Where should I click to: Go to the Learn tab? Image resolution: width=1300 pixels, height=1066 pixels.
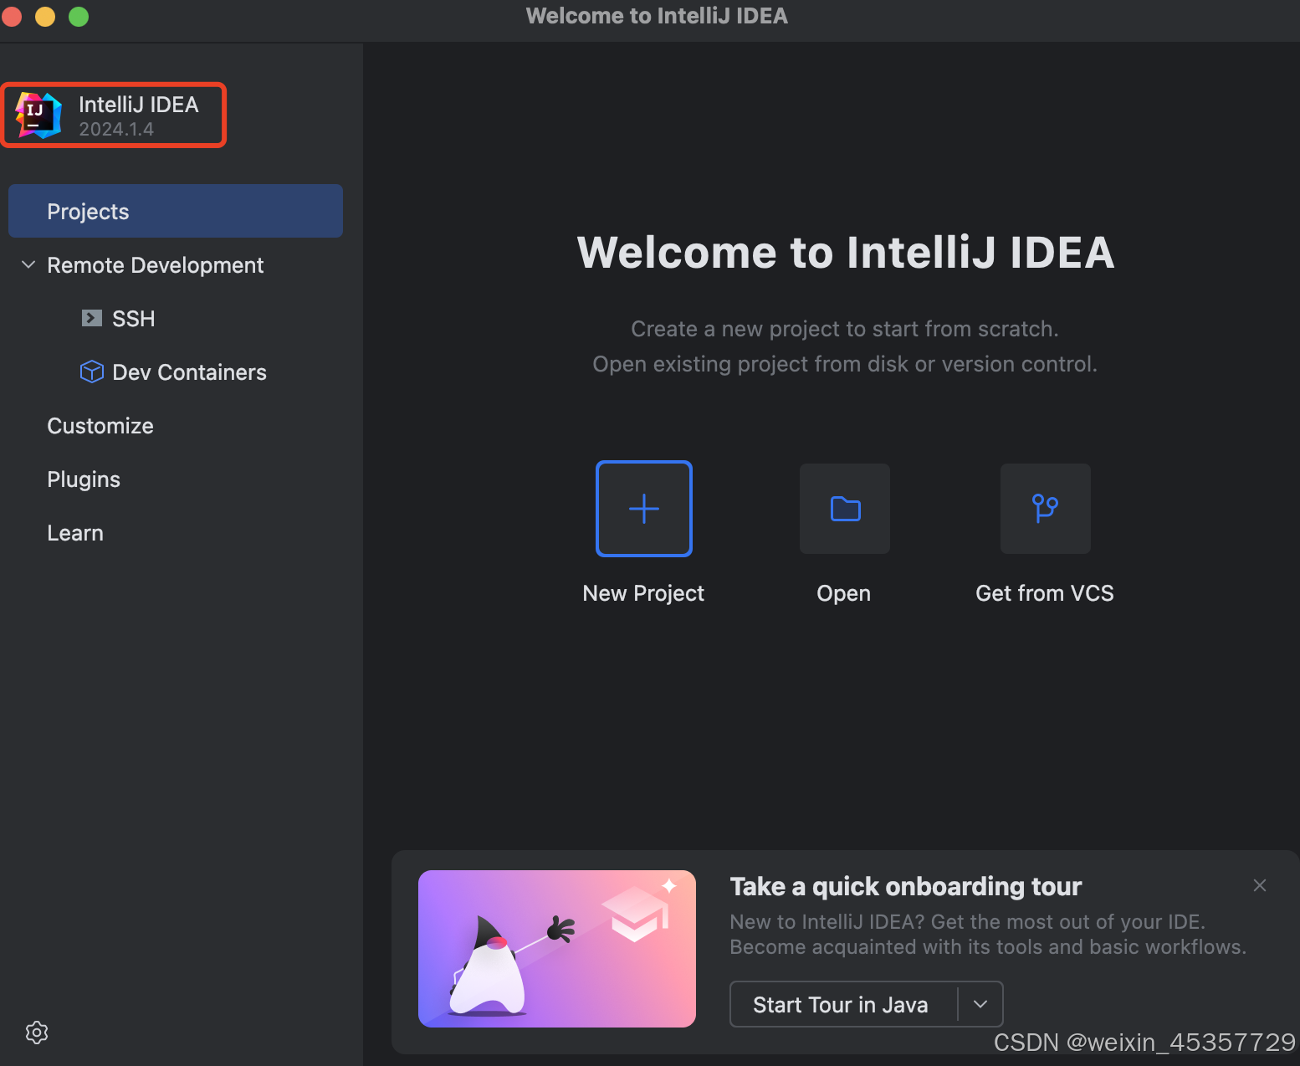point(75,533)
